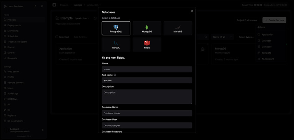The image size is (294, 140).
Task: Select Redis database type
Action: pos(147,44)
